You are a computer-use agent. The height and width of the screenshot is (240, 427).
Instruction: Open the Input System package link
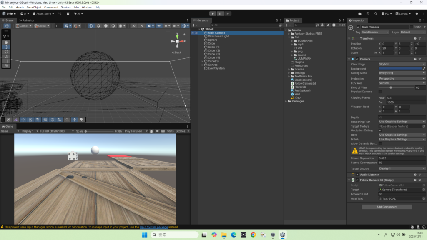point(153,227)
